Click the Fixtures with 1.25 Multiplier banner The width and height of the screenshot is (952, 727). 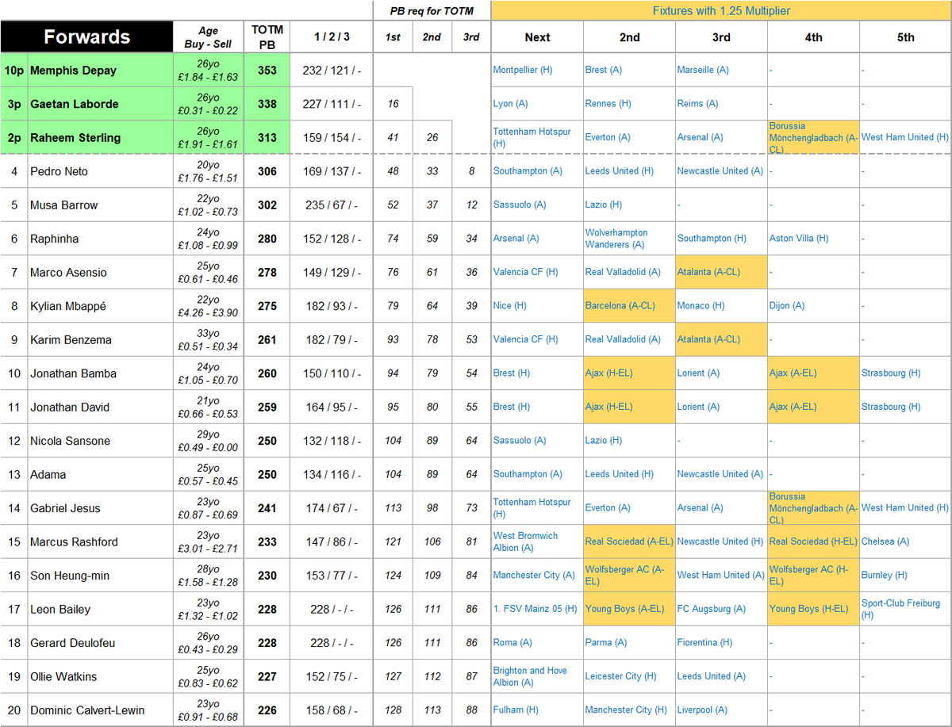pos(721,10)
